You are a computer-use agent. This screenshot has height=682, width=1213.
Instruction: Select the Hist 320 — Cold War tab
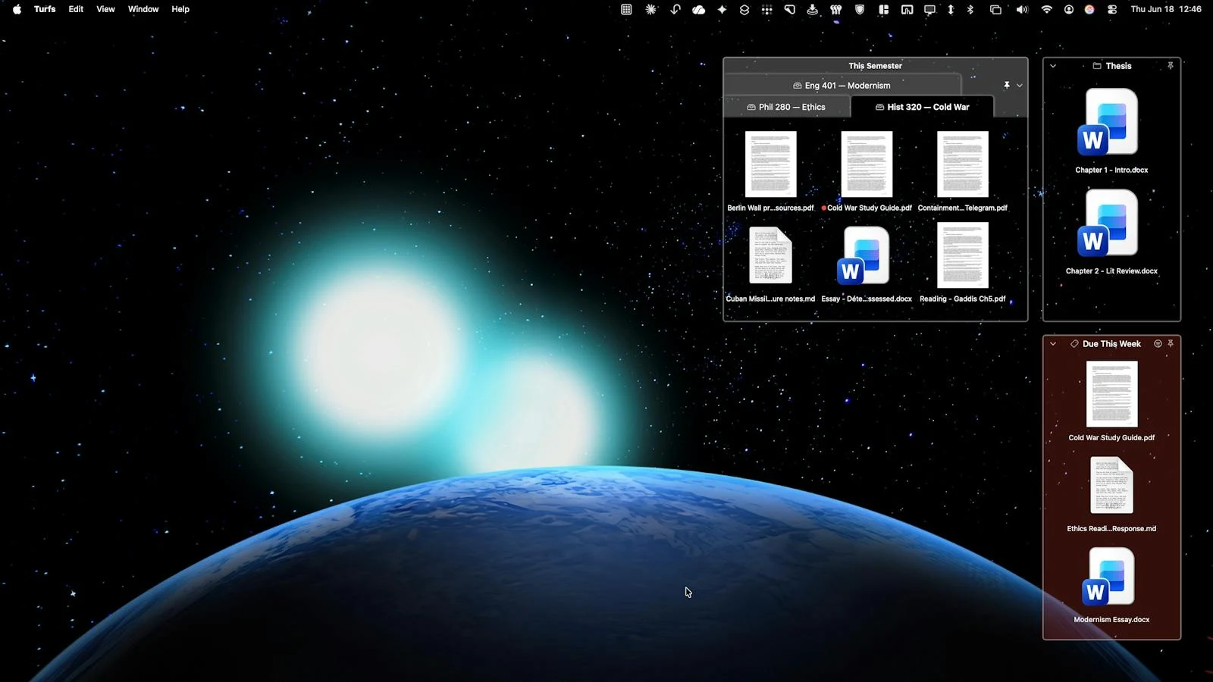[x=922, y=107]
